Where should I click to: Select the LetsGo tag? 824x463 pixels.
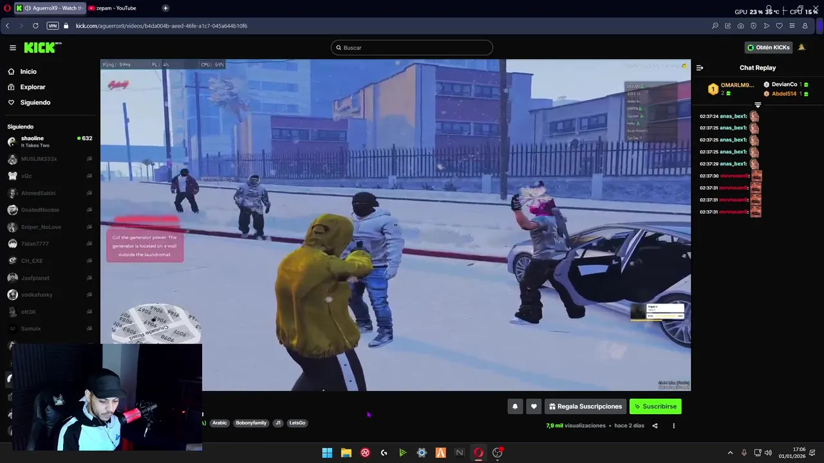click(x=297, y=423)
